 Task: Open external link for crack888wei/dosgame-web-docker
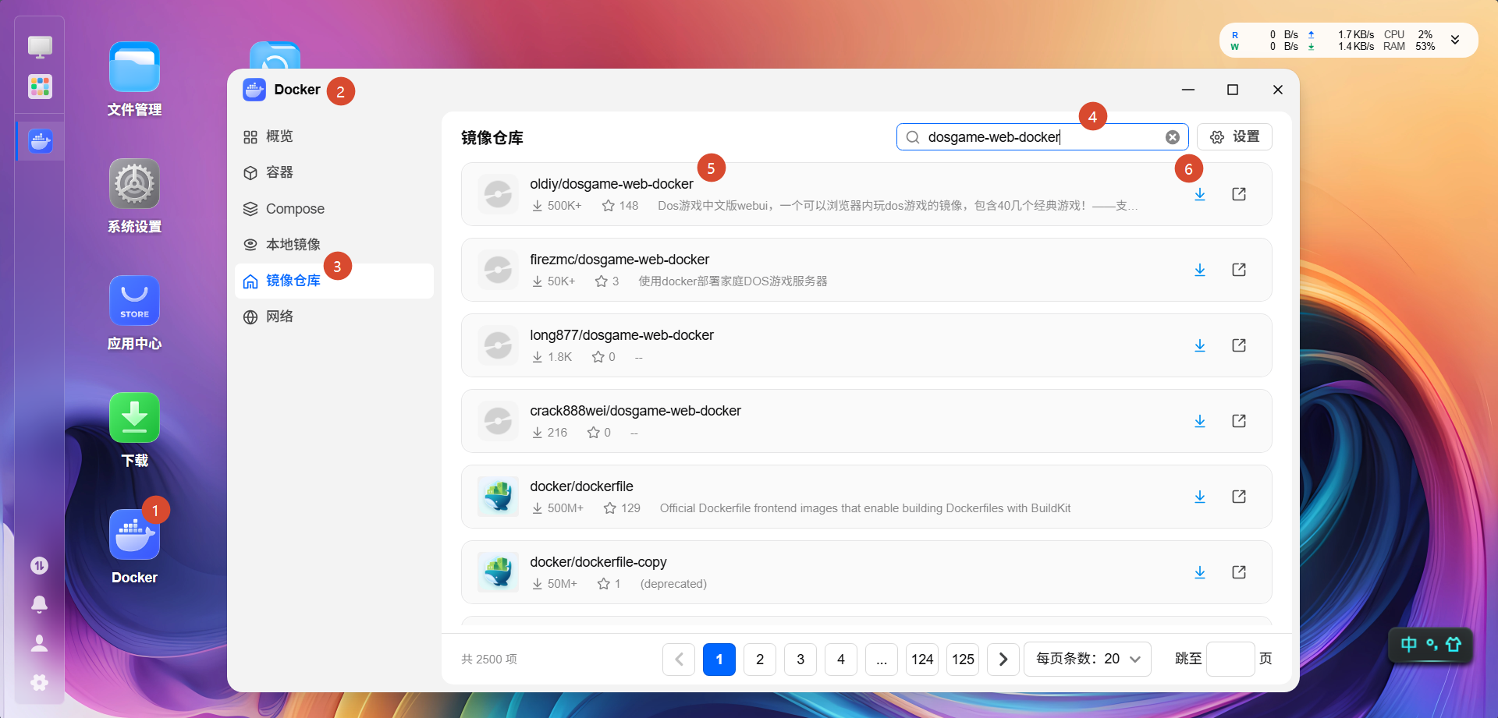click(1239, 421)
